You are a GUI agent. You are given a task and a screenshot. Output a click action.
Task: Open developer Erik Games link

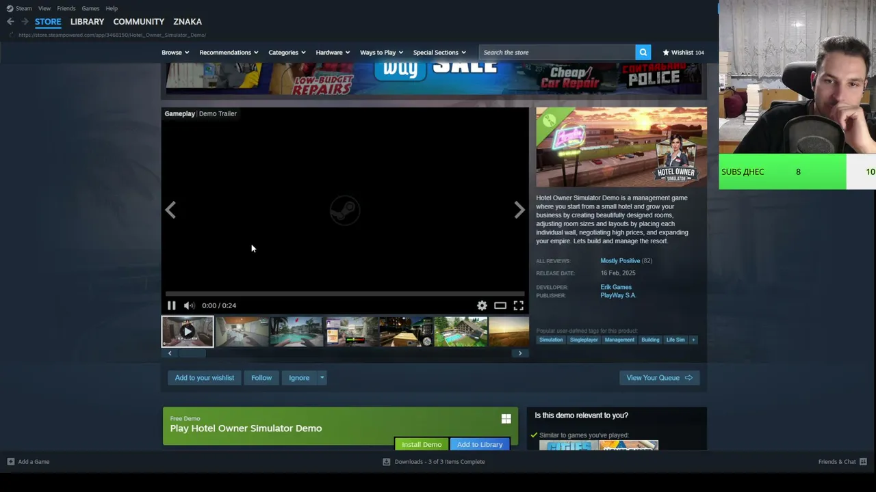click(x=616, y=288)
